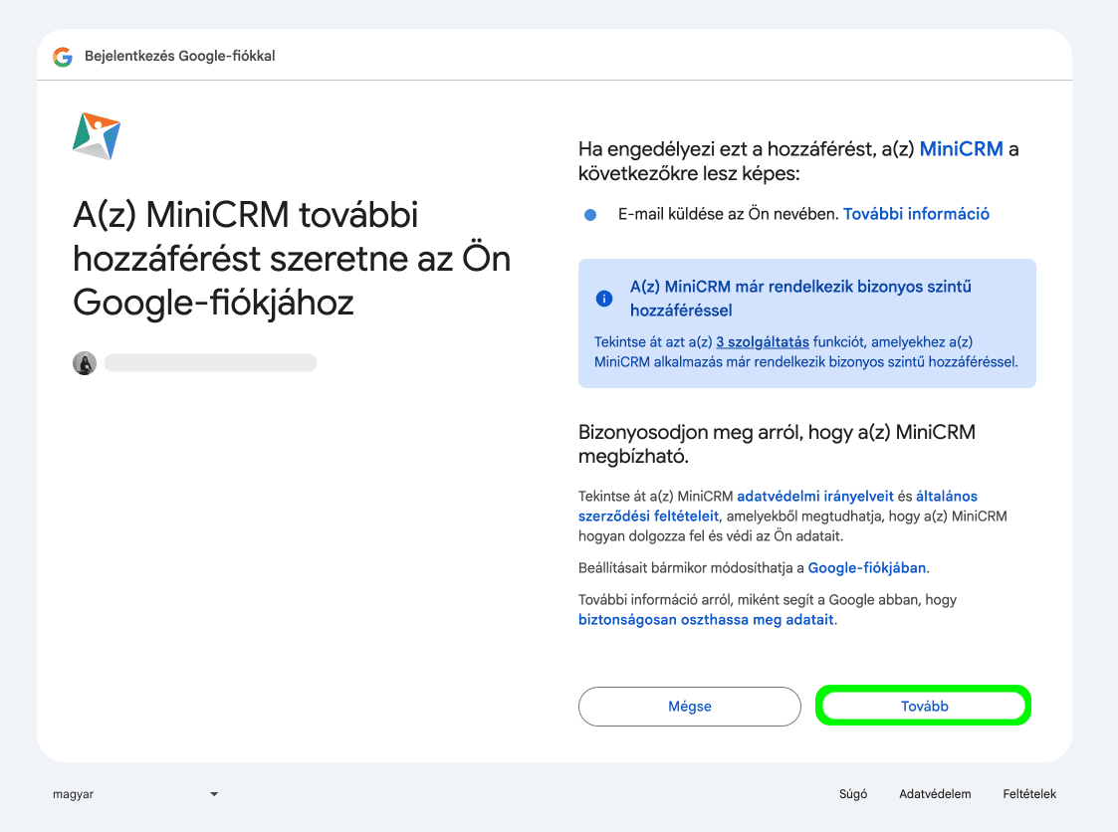Image resolution: width=1118 pixels, height=832 pixels.
Task: Click the info icon in the blue notice
Action: 603,298
